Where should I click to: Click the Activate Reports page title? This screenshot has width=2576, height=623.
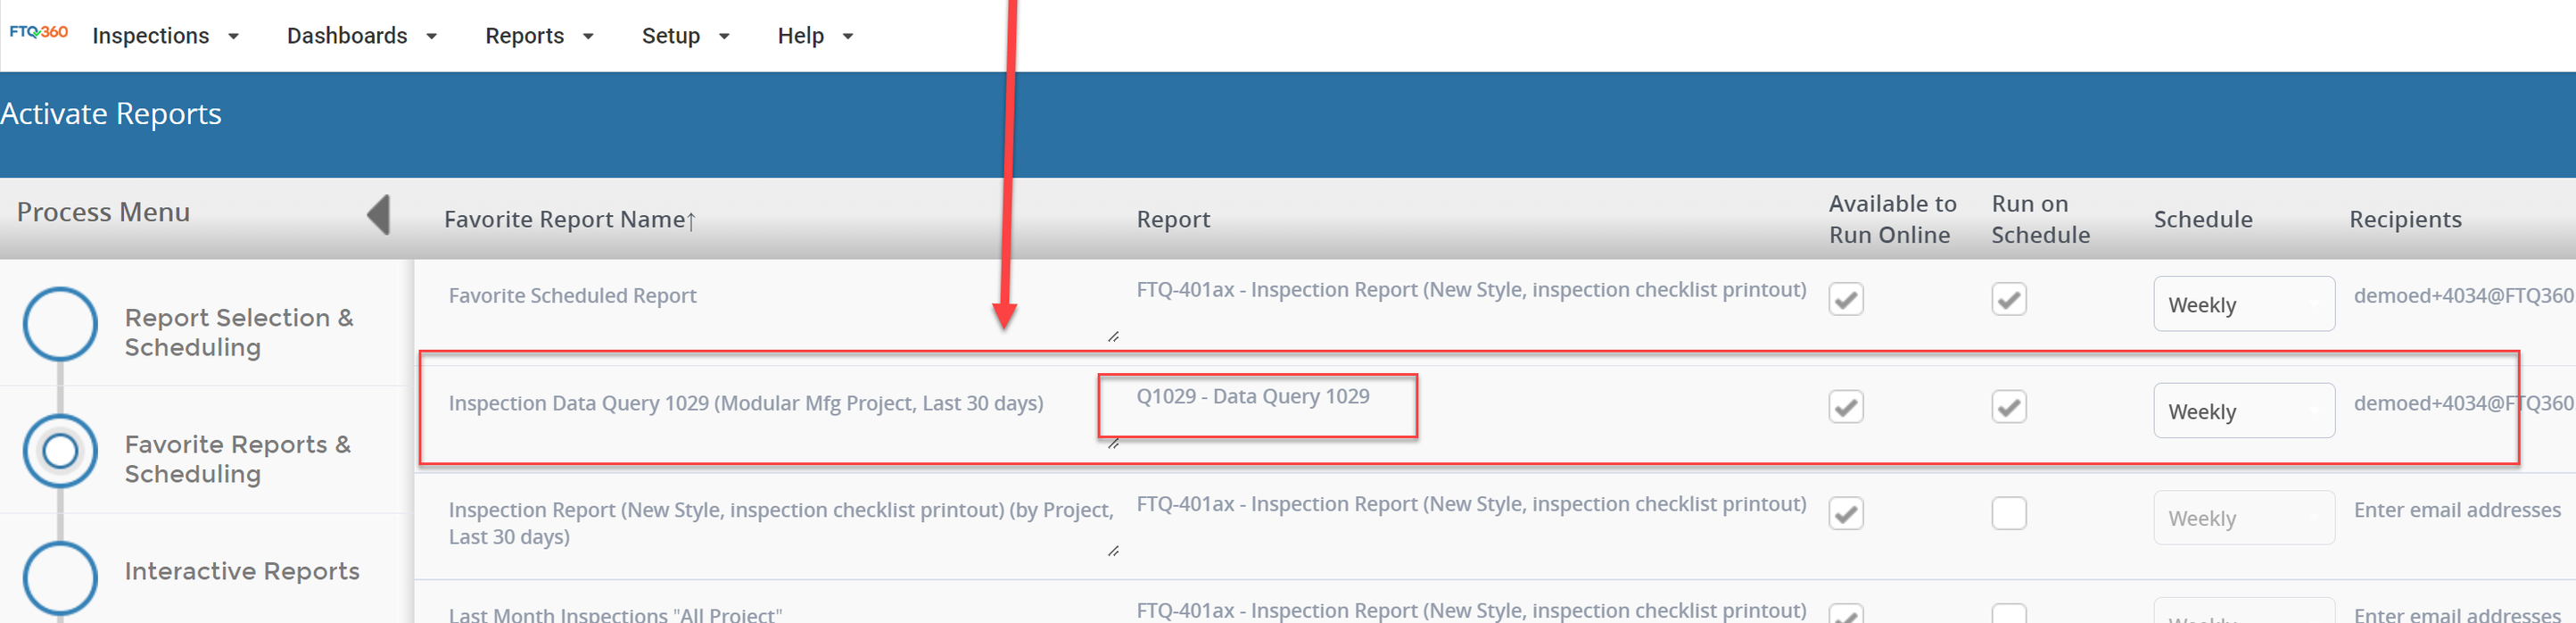point(111,114)
